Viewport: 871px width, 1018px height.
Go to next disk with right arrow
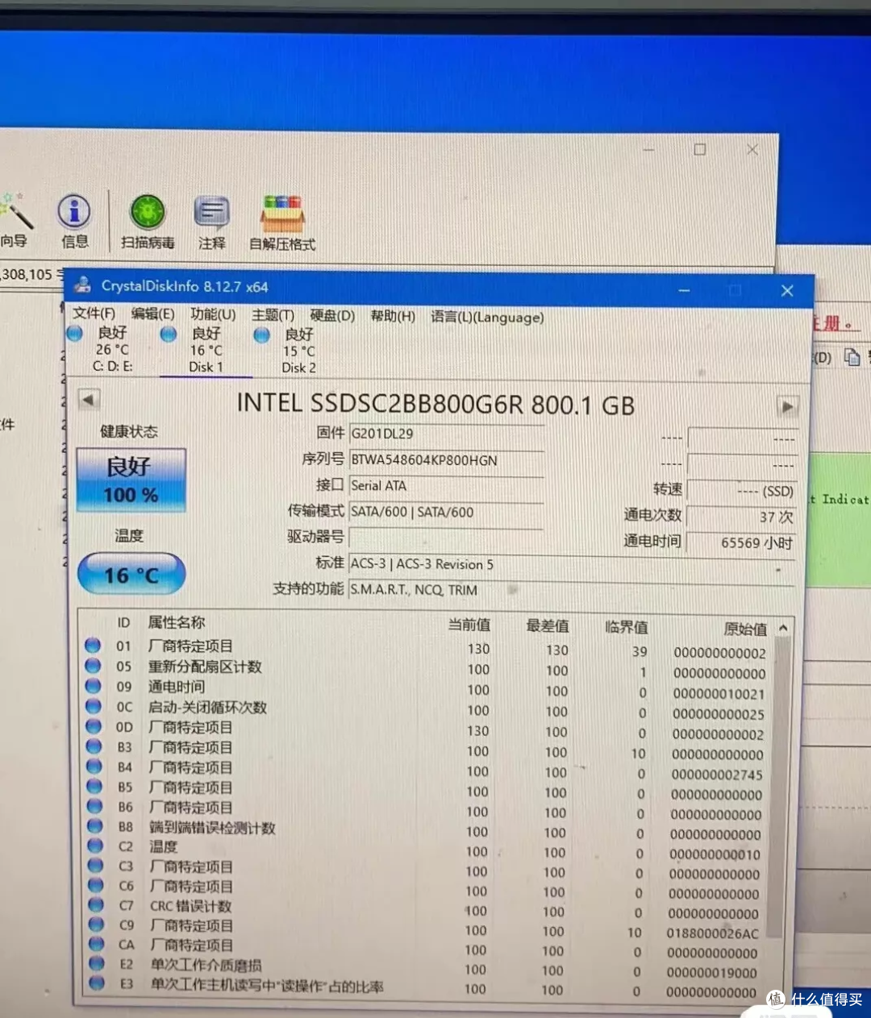coord(788,406)
